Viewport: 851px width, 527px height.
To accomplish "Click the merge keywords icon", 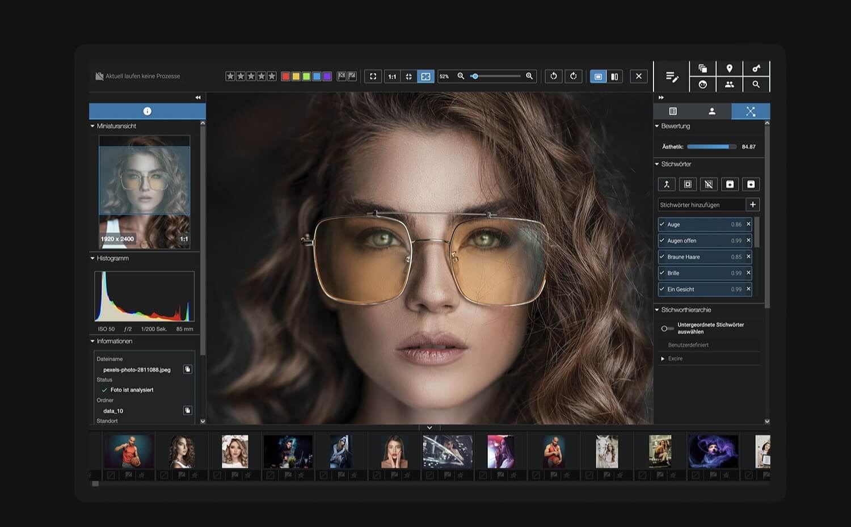I will coord(667,184).
